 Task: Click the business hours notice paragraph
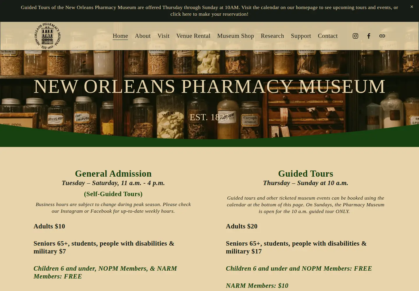[113, 208]
